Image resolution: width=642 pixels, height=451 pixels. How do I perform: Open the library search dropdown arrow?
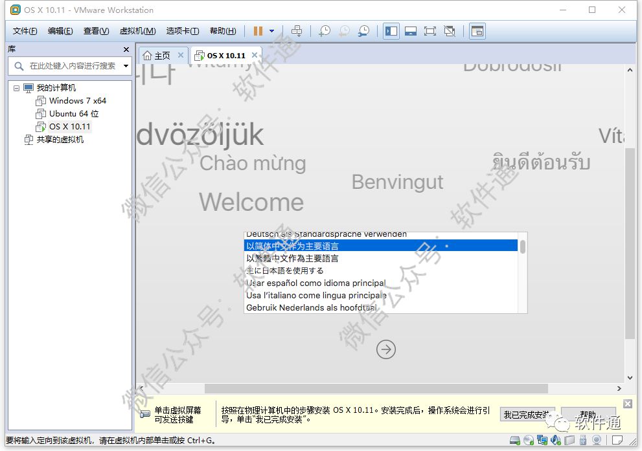126,66
